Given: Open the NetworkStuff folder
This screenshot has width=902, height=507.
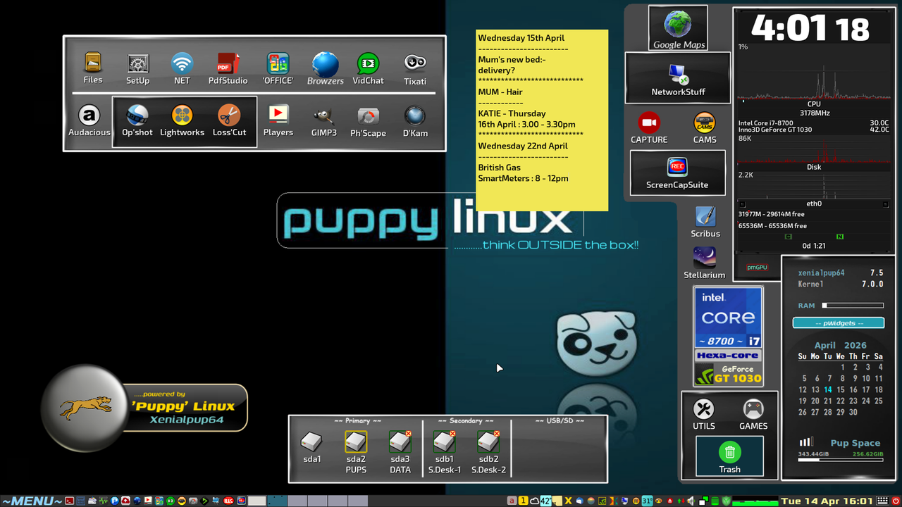Looking at the screenshot, I should [x=678, y=77].
